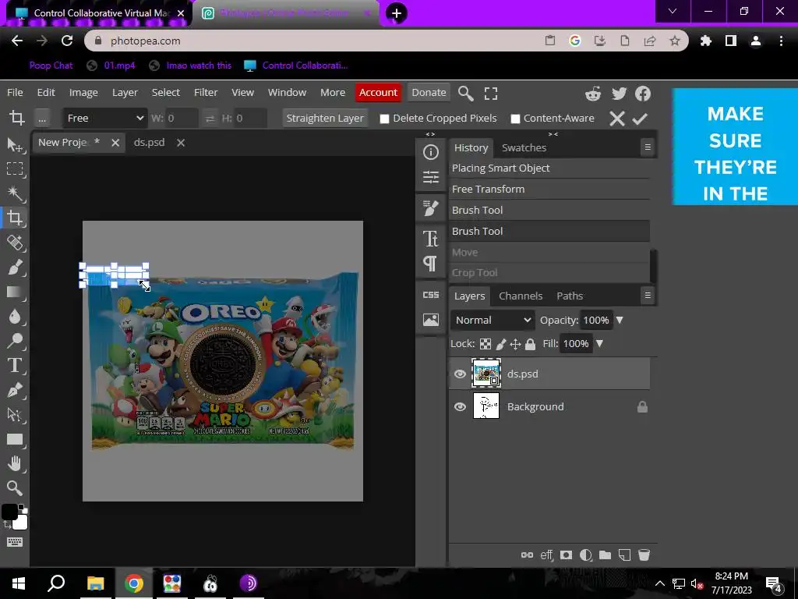This screenshot has width=798, height=599.
Task: Open the Free crop ratio dropdown
Action: coord(105,119)
